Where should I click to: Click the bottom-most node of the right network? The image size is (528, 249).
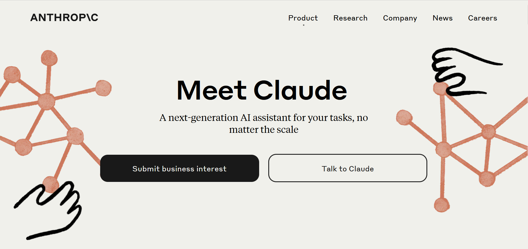pyautogui.click(x=442, y=205)
